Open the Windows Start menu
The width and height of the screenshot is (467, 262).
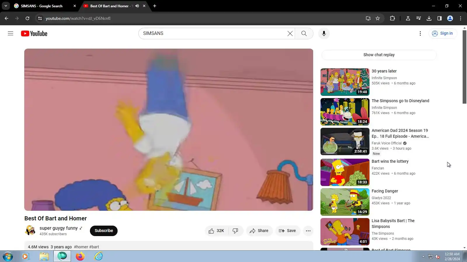(x=8, y=256)
